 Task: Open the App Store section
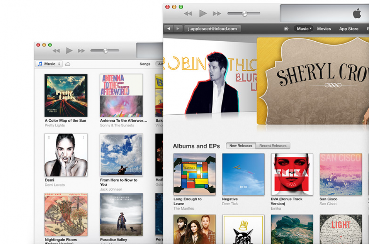coord(348,28)
